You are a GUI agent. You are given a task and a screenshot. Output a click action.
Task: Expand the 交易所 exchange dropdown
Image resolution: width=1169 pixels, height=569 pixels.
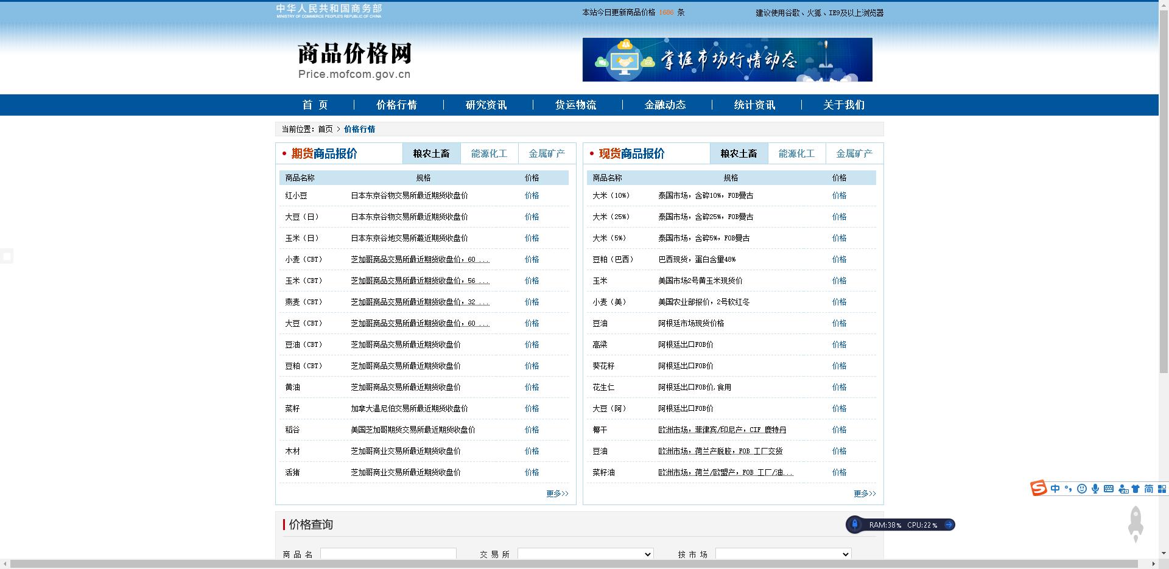coord(585,554)
